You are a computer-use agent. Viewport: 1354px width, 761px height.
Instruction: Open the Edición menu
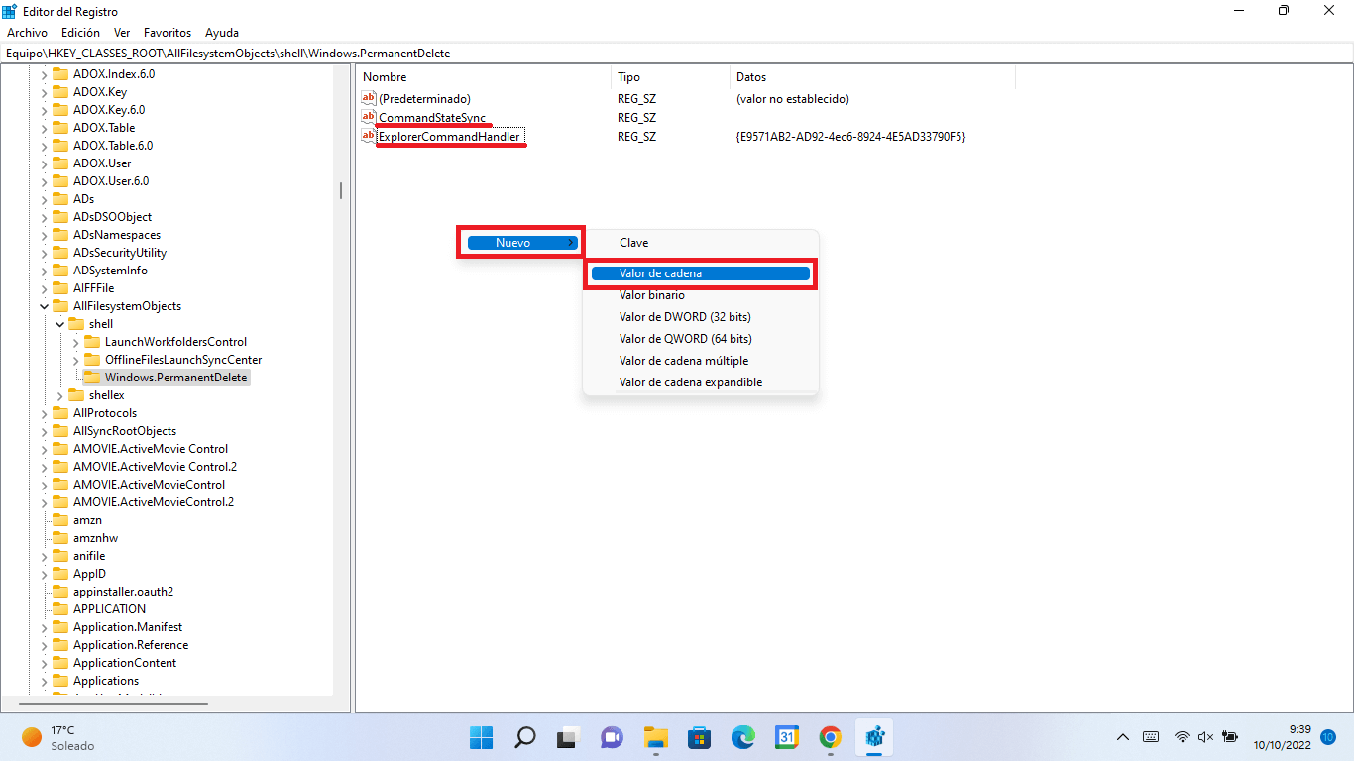pos(80,33)
